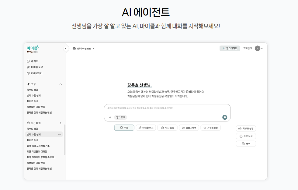This screenshot has height=190, width=298.
Task: Open the 고객센터 link
Action: (247, 48)
